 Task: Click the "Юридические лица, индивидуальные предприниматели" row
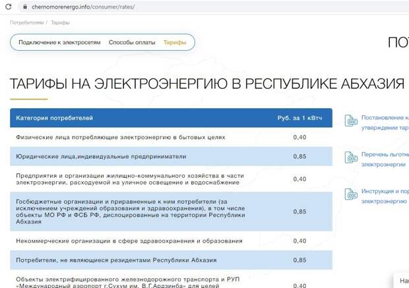point(101,156)
